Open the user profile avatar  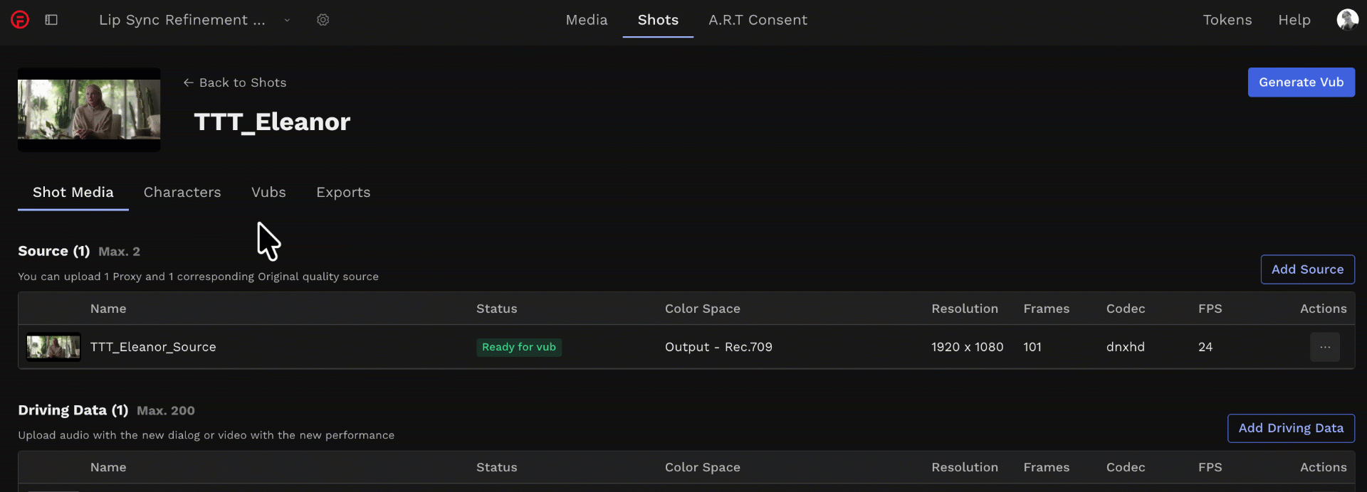click(x=1347, y=20)
